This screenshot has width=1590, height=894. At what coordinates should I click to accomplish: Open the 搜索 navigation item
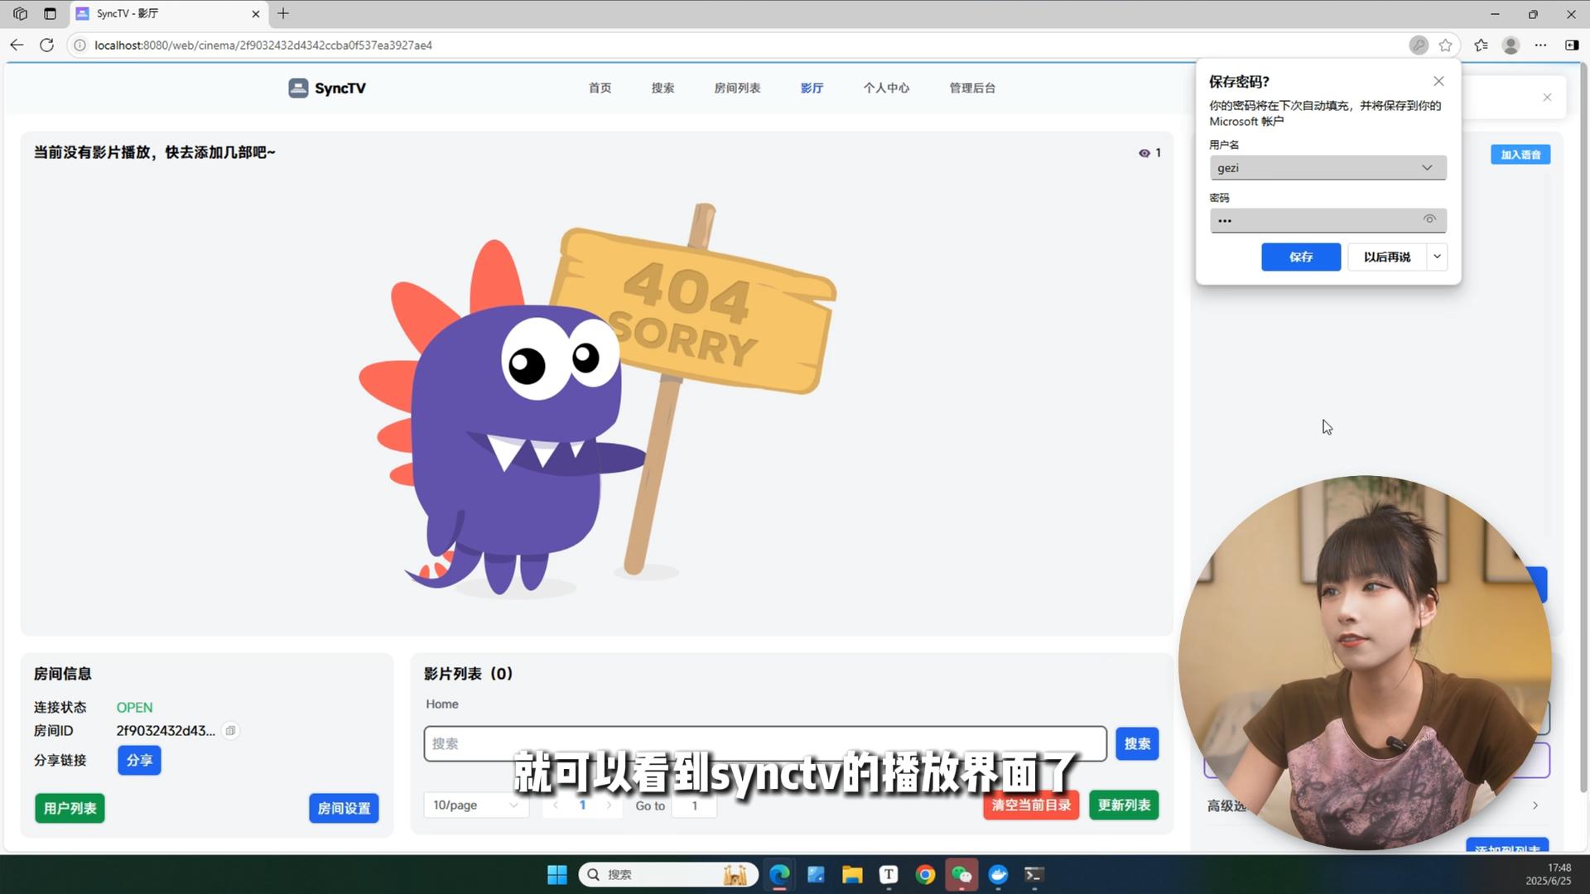(662, 88)
